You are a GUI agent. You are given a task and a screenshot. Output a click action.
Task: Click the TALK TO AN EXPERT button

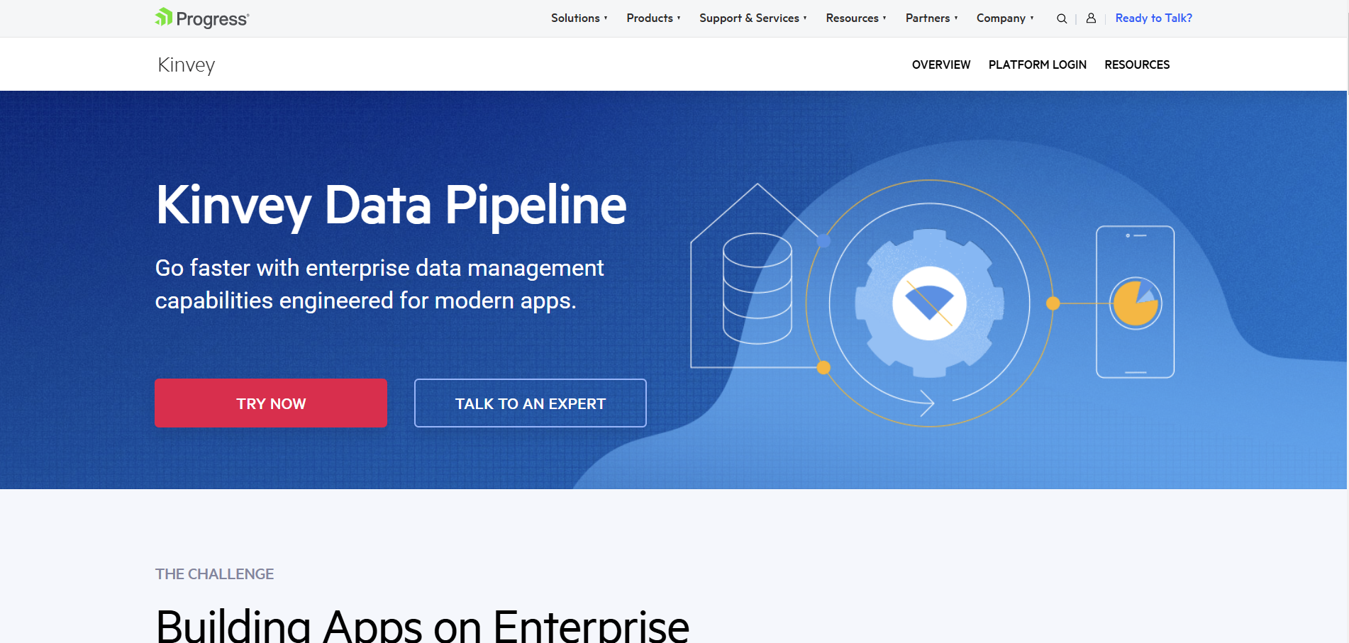click(x=531, y=403)
